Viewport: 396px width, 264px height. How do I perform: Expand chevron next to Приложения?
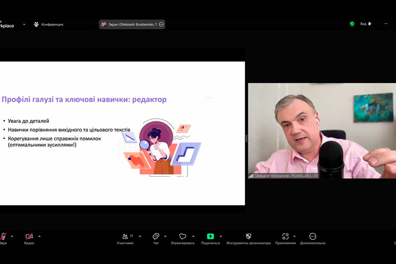pyautogui.click(x=294, y=236)
